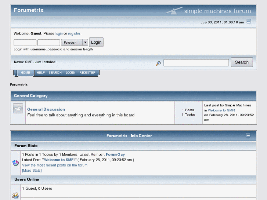Click Login with username, password hint
Image resolution: width=267 pixels, height=200 pixels.
pyautogui.click(x=53, y=50)
